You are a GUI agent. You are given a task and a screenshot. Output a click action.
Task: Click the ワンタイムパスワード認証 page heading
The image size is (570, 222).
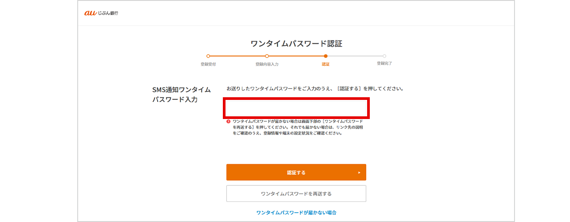click(x=296, y=44)
